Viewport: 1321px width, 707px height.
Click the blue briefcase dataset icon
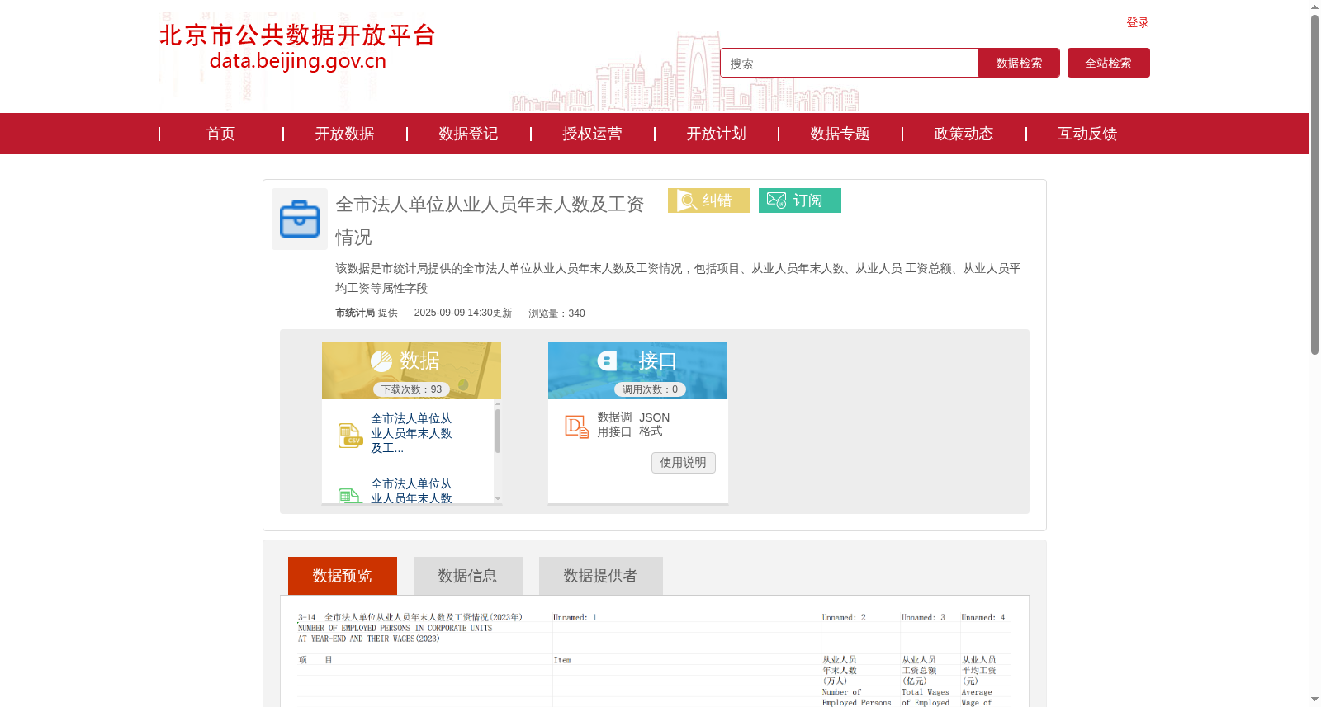pyautogui.click(x=300, y=219)
